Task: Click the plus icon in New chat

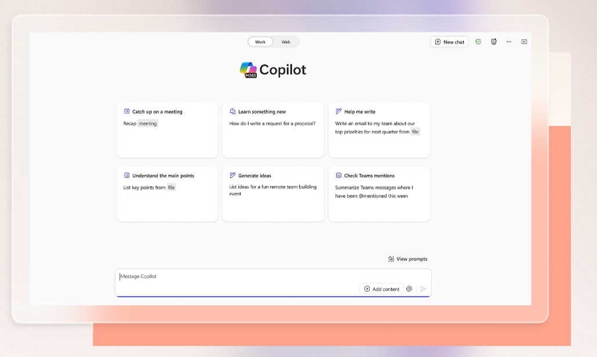Action: tap(438, 42)
